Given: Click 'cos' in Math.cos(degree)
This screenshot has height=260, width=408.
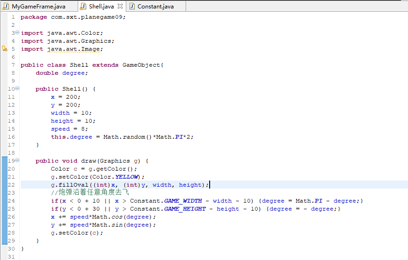Looking at the screenshot, I should pyautogui.click(x=117, y=217).
